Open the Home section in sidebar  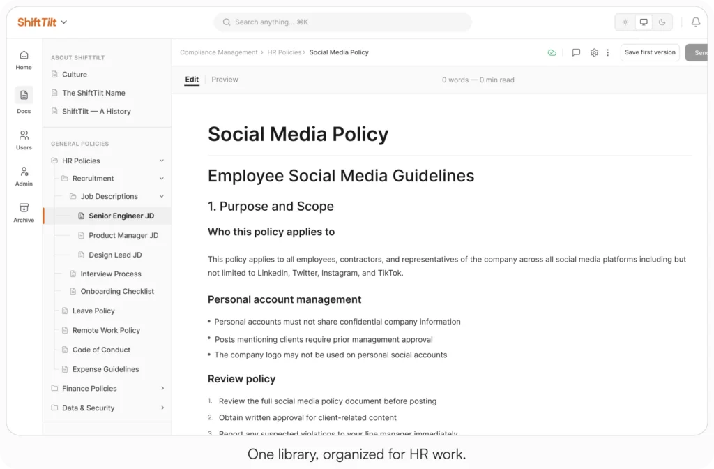pyautogui.click(x=24, y=60)
